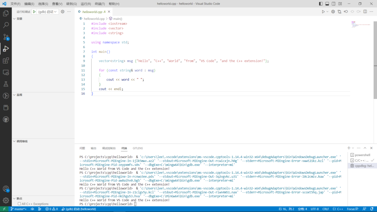Viewport: 377px width, 212px height.
Task: Open the run file dropdown arrow in editor toolbar
Action: click(x=327, y=12)
